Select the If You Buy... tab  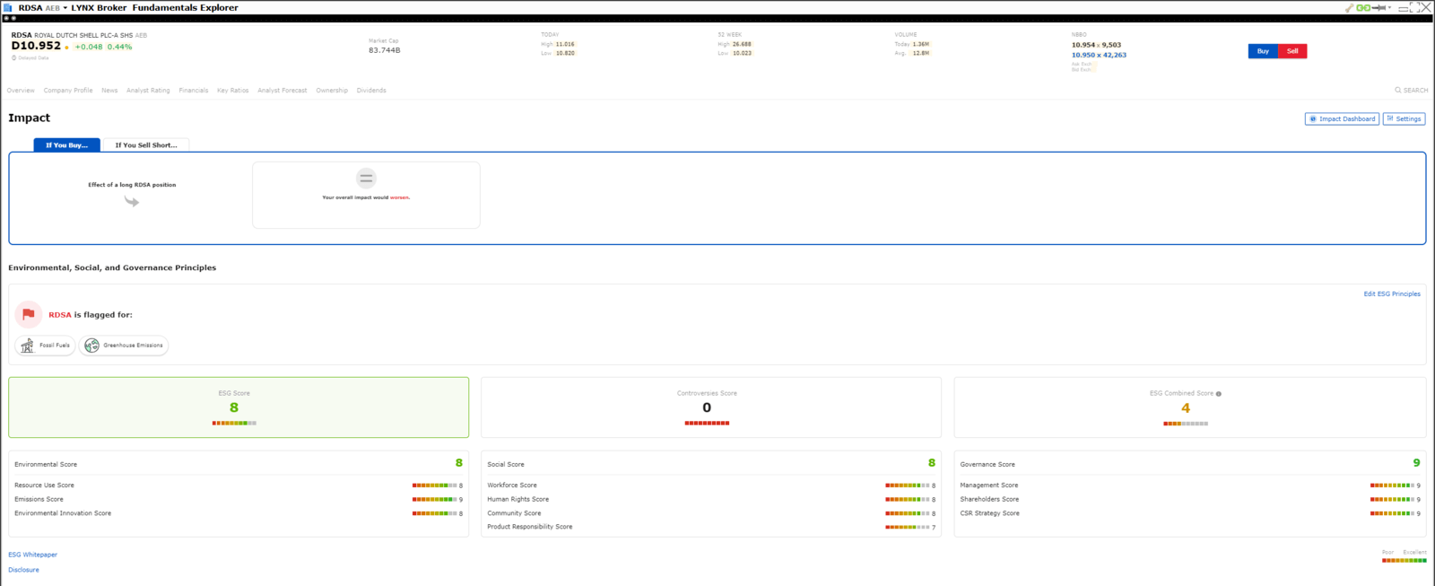pyautogui.click(x=66, y=144)
